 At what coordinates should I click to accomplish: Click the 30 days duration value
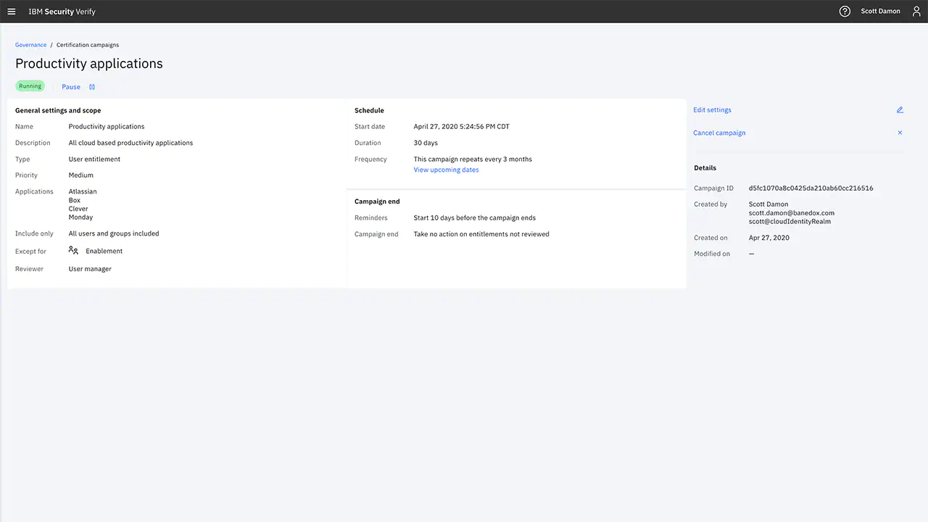[426, 143]
